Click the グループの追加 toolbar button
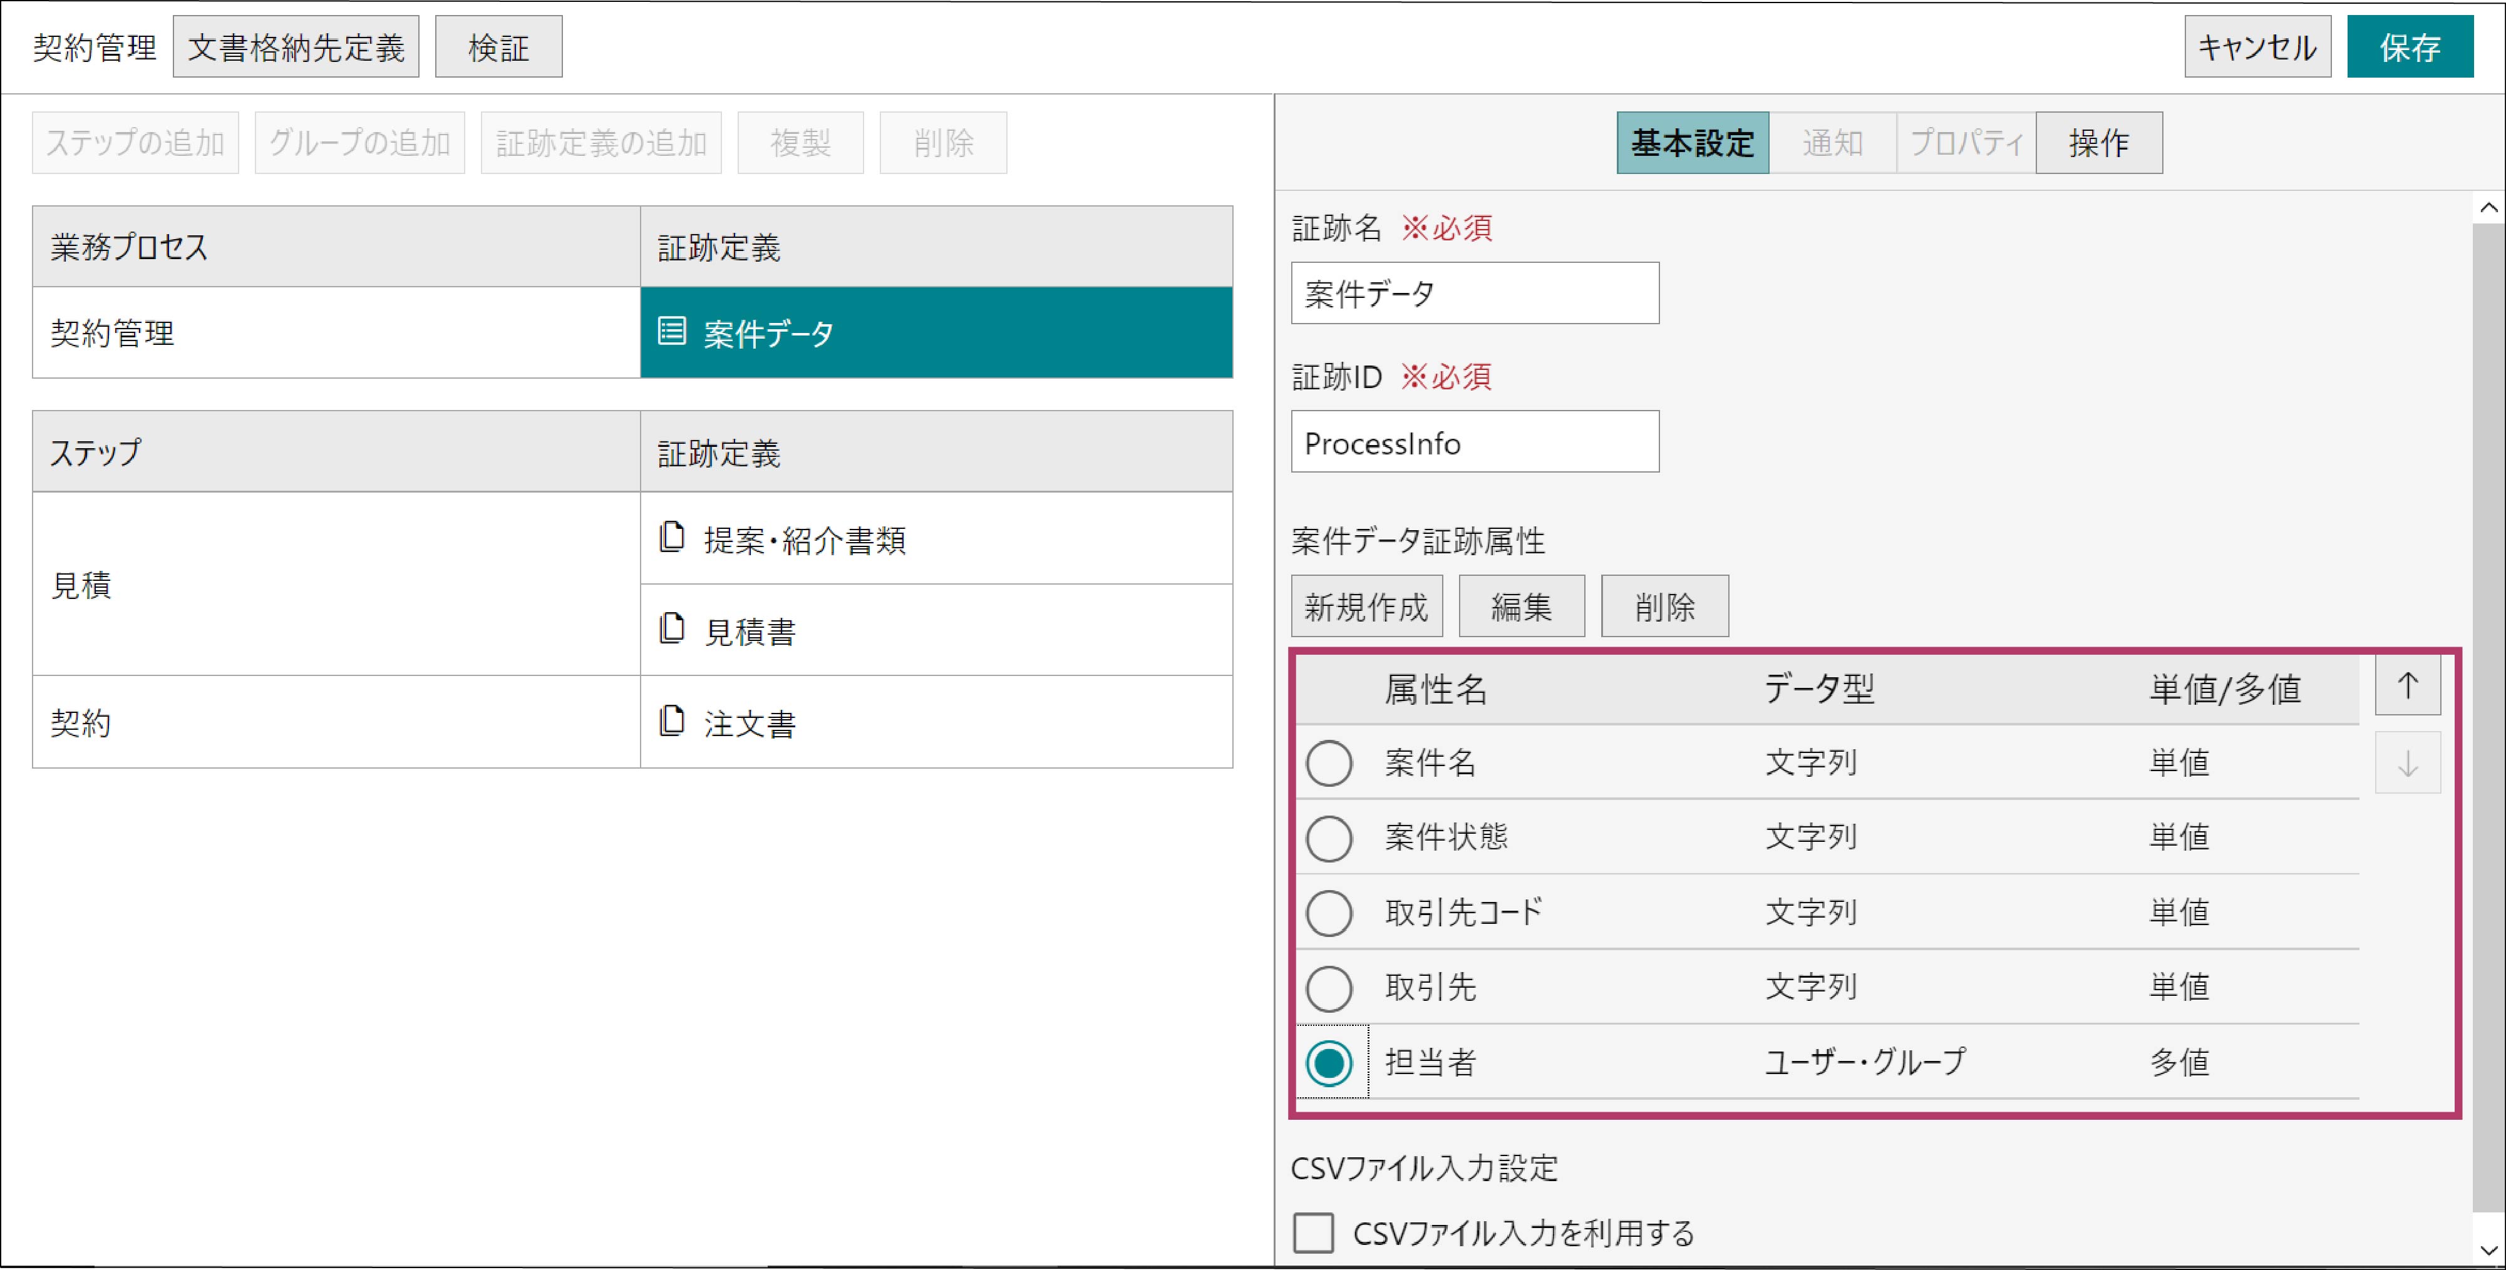The image size is (2506, 1270). click(x=360, y=143)
